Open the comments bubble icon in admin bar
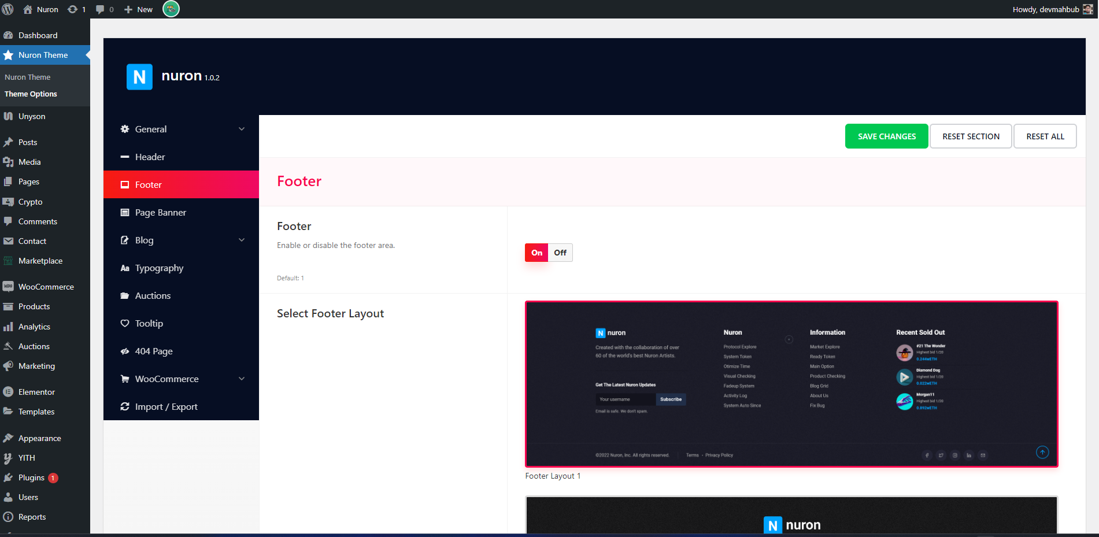This screenshot has width=1099, height=537. [100, 9]
